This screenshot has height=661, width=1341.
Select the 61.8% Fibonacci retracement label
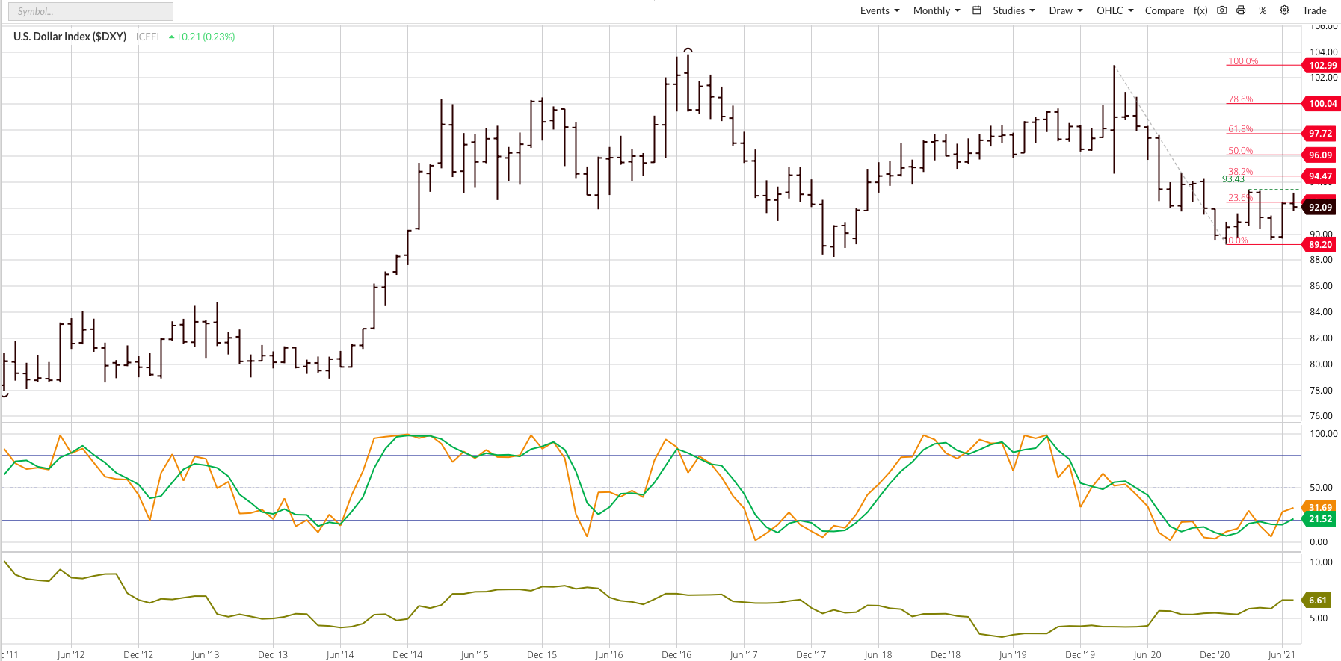click(1240, 129)
